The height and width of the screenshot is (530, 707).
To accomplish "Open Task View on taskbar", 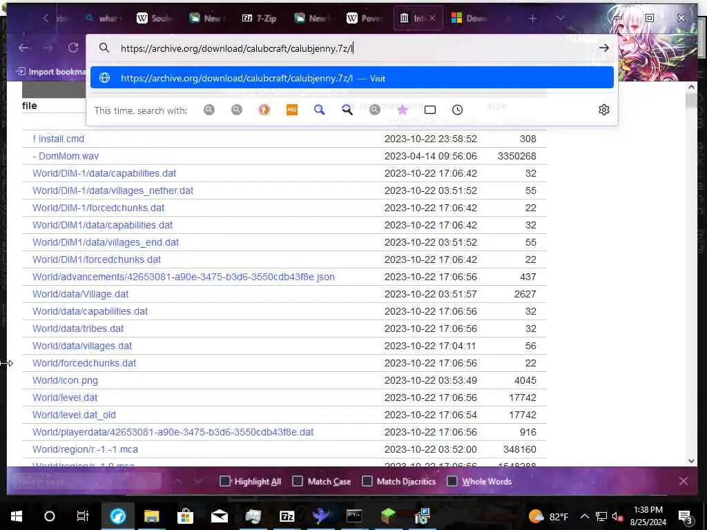I will click(83, 516).
